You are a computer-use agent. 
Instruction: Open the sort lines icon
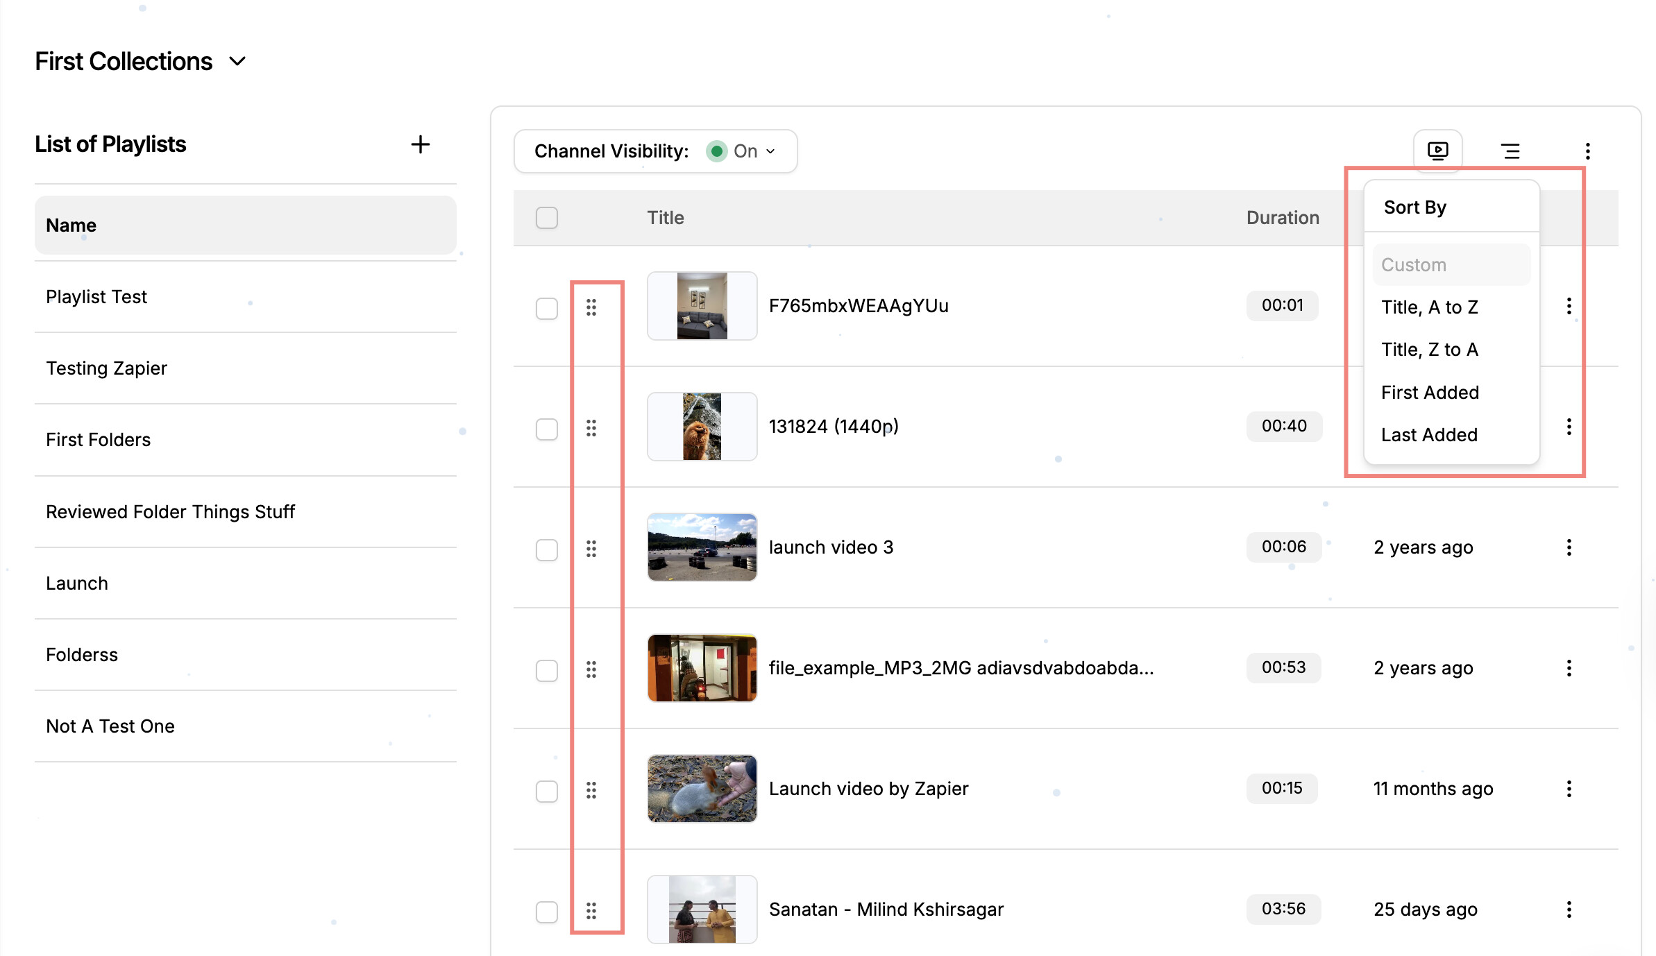tap(1510, 151)
